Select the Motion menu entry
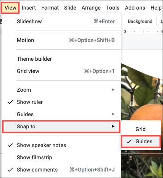 (x=61, y=40)
